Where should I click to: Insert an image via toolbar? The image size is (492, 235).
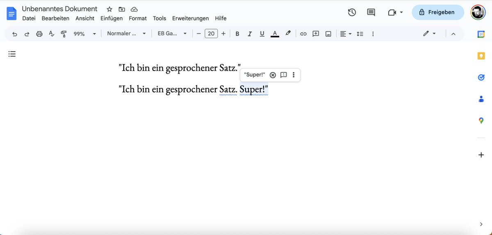click(x=328, y=34)
